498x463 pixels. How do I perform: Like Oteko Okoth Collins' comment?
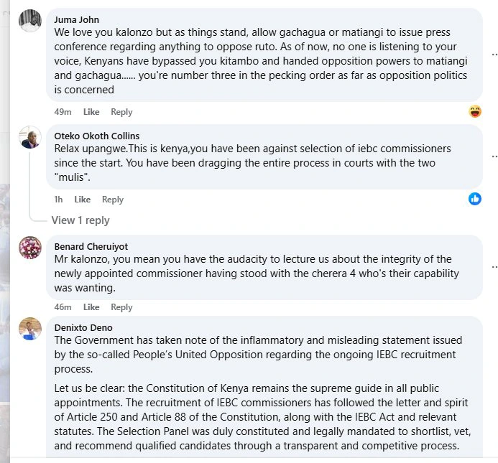(83, 200)
